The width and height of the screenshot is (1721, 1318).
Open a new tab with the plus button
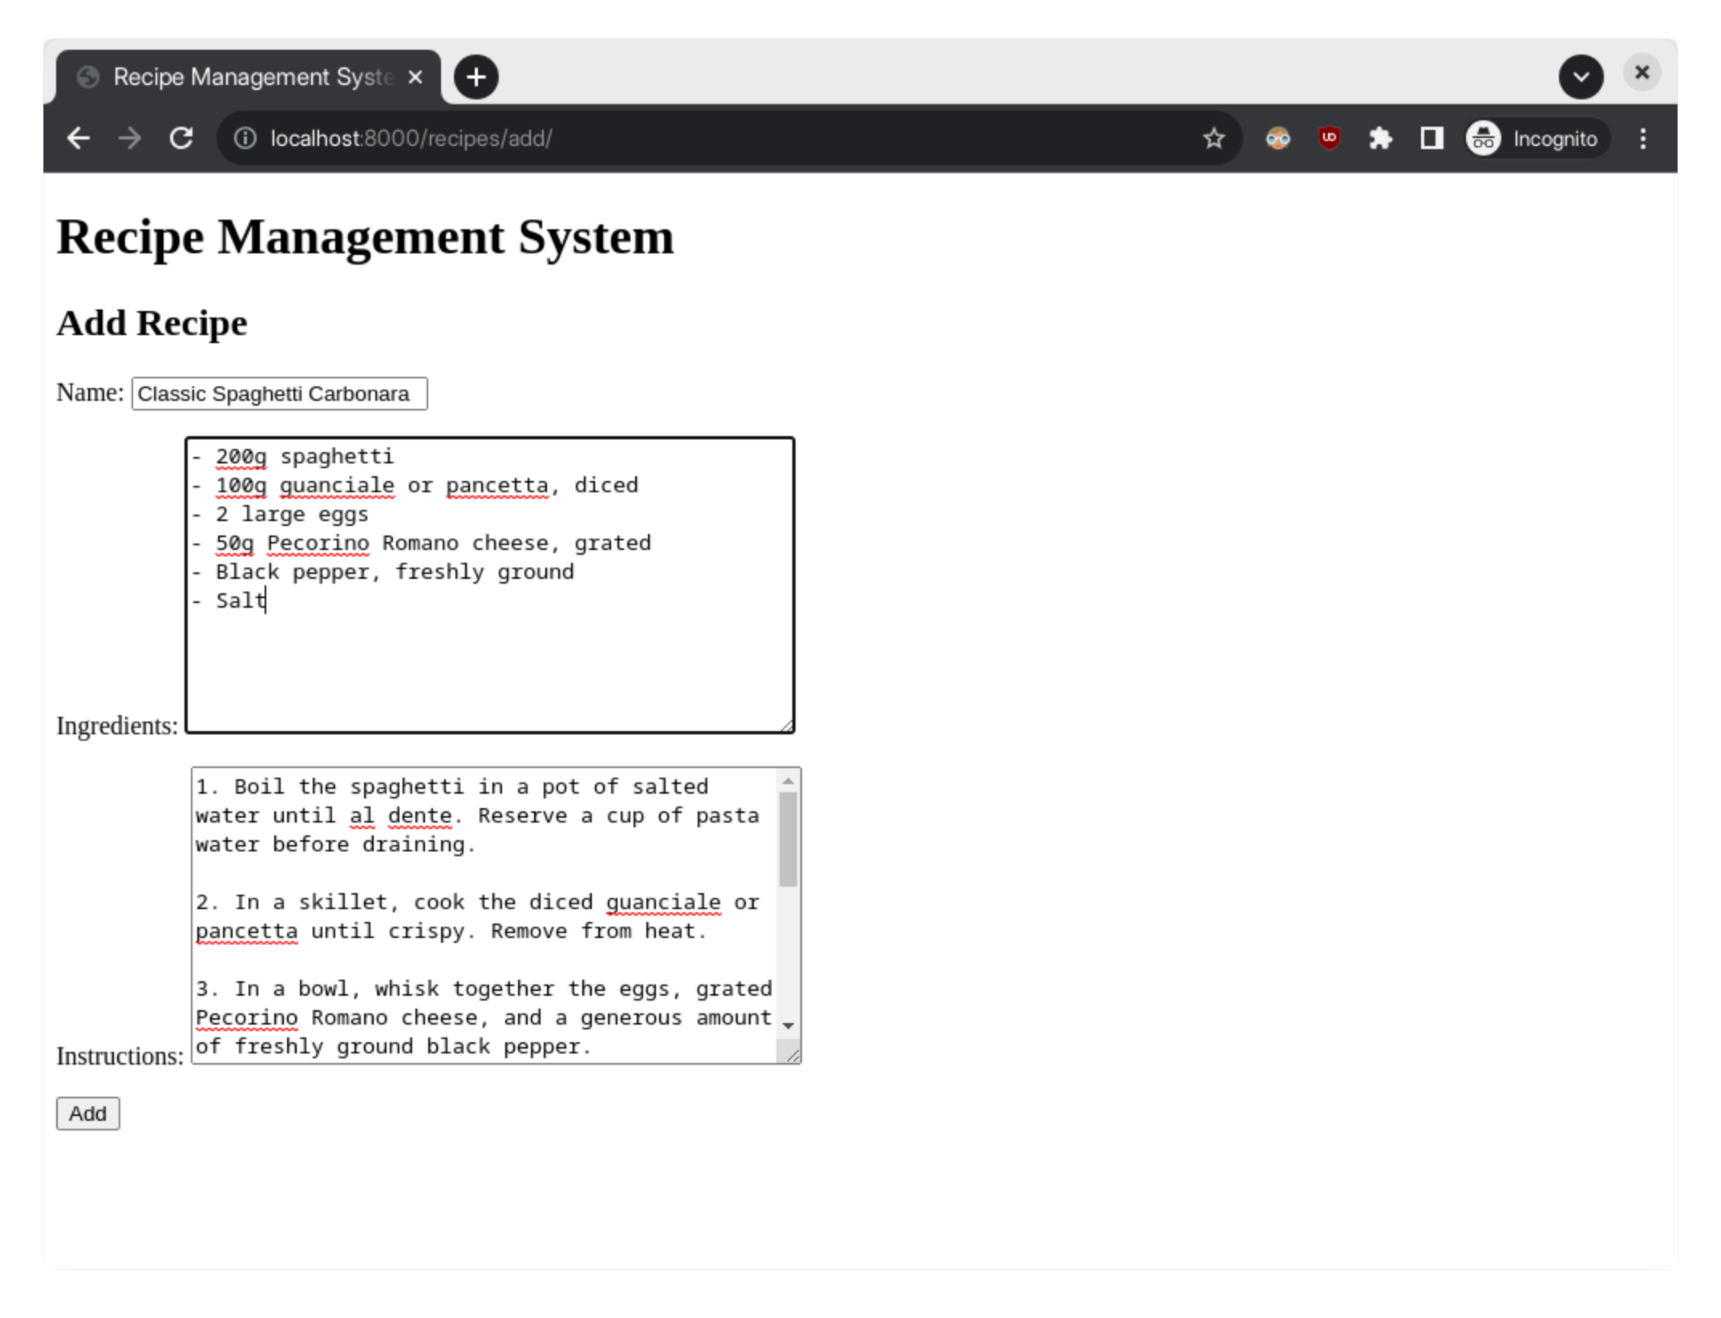(476, 77)
